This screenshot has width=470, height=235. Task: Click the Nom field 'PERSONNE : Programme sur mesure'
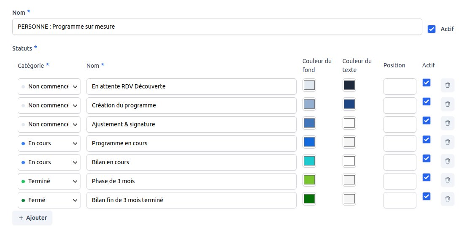217,27
